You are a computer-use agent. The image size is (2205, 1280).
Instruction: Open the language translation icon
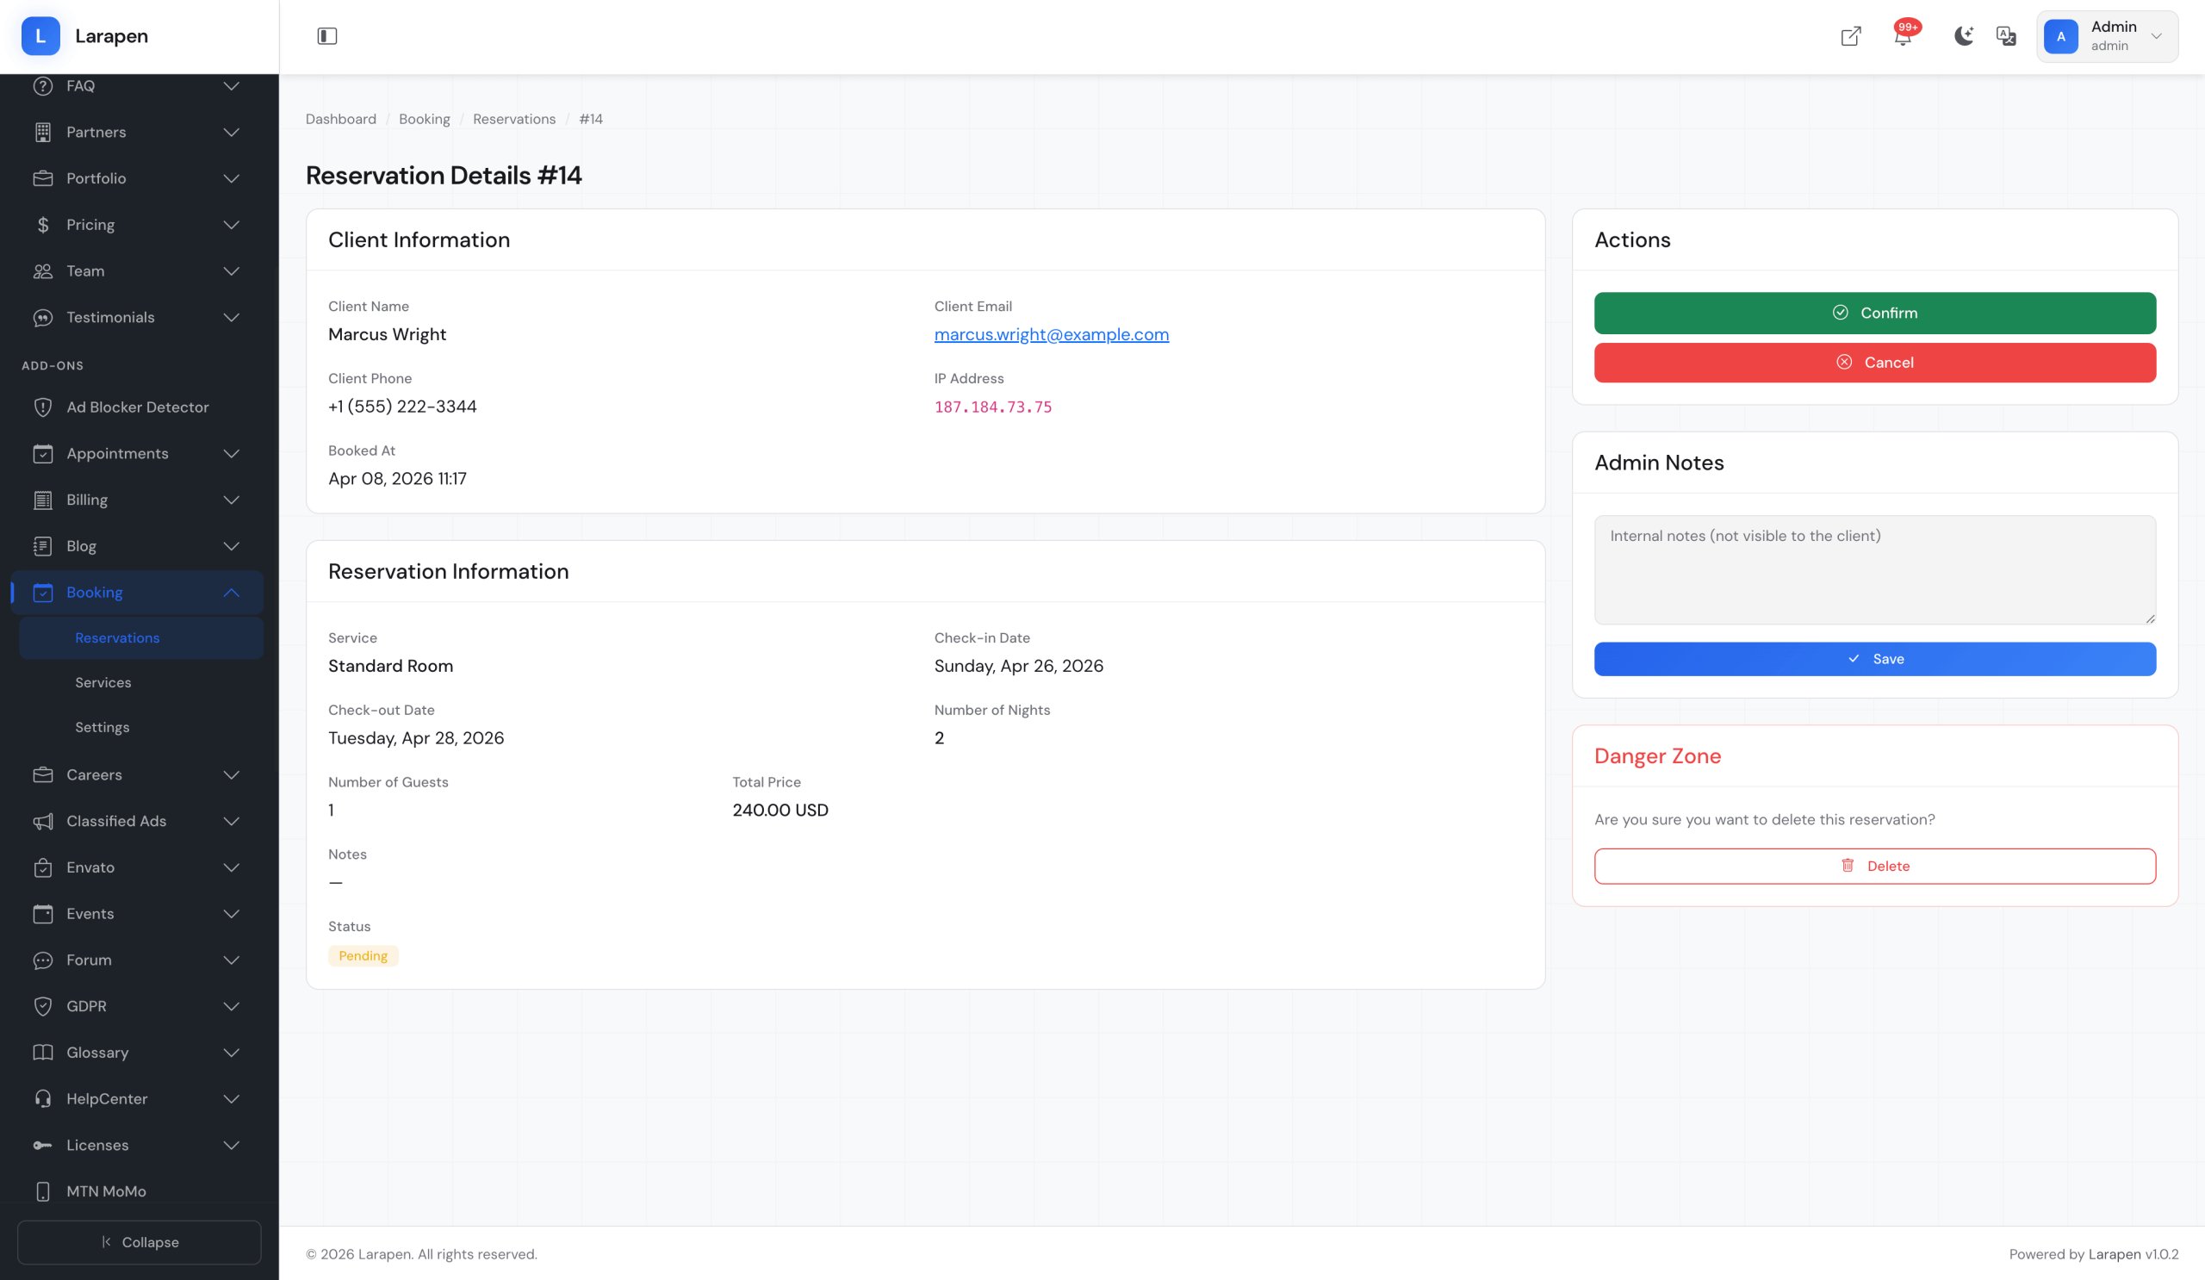point(2005,36)
